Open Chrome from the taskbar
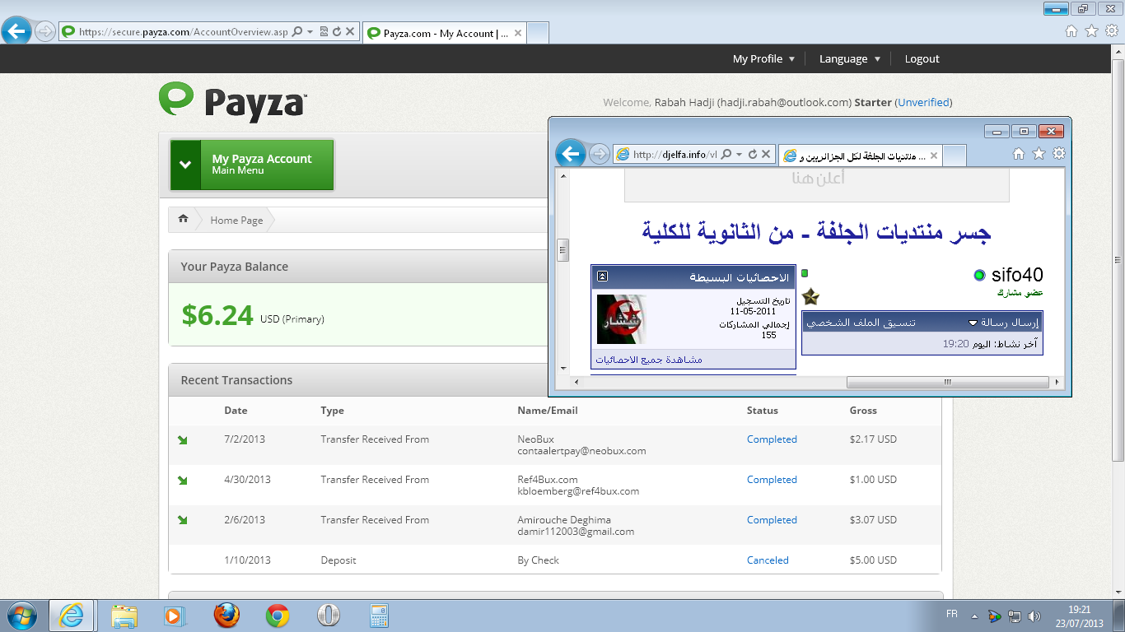Viewport: 1125px width, 632px height. [x=278, y=616]
